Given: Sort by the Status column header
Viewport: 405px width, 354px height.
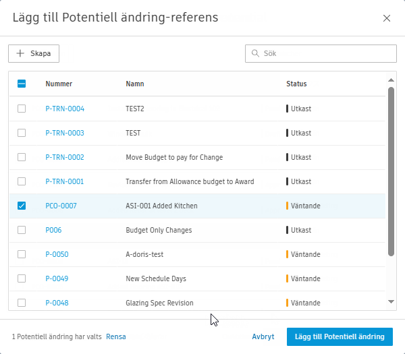Looking at the screenshot, I should point(296,84).
